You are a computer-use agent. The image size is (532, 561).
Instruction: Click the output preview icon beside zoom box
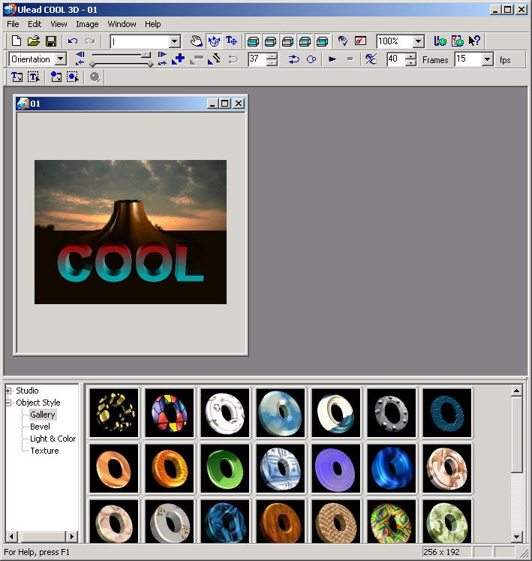(x=360, y=41)
